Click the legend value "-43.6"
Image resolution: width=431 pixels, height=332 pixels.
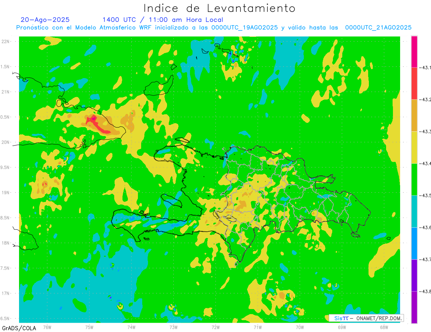[425, 227]
